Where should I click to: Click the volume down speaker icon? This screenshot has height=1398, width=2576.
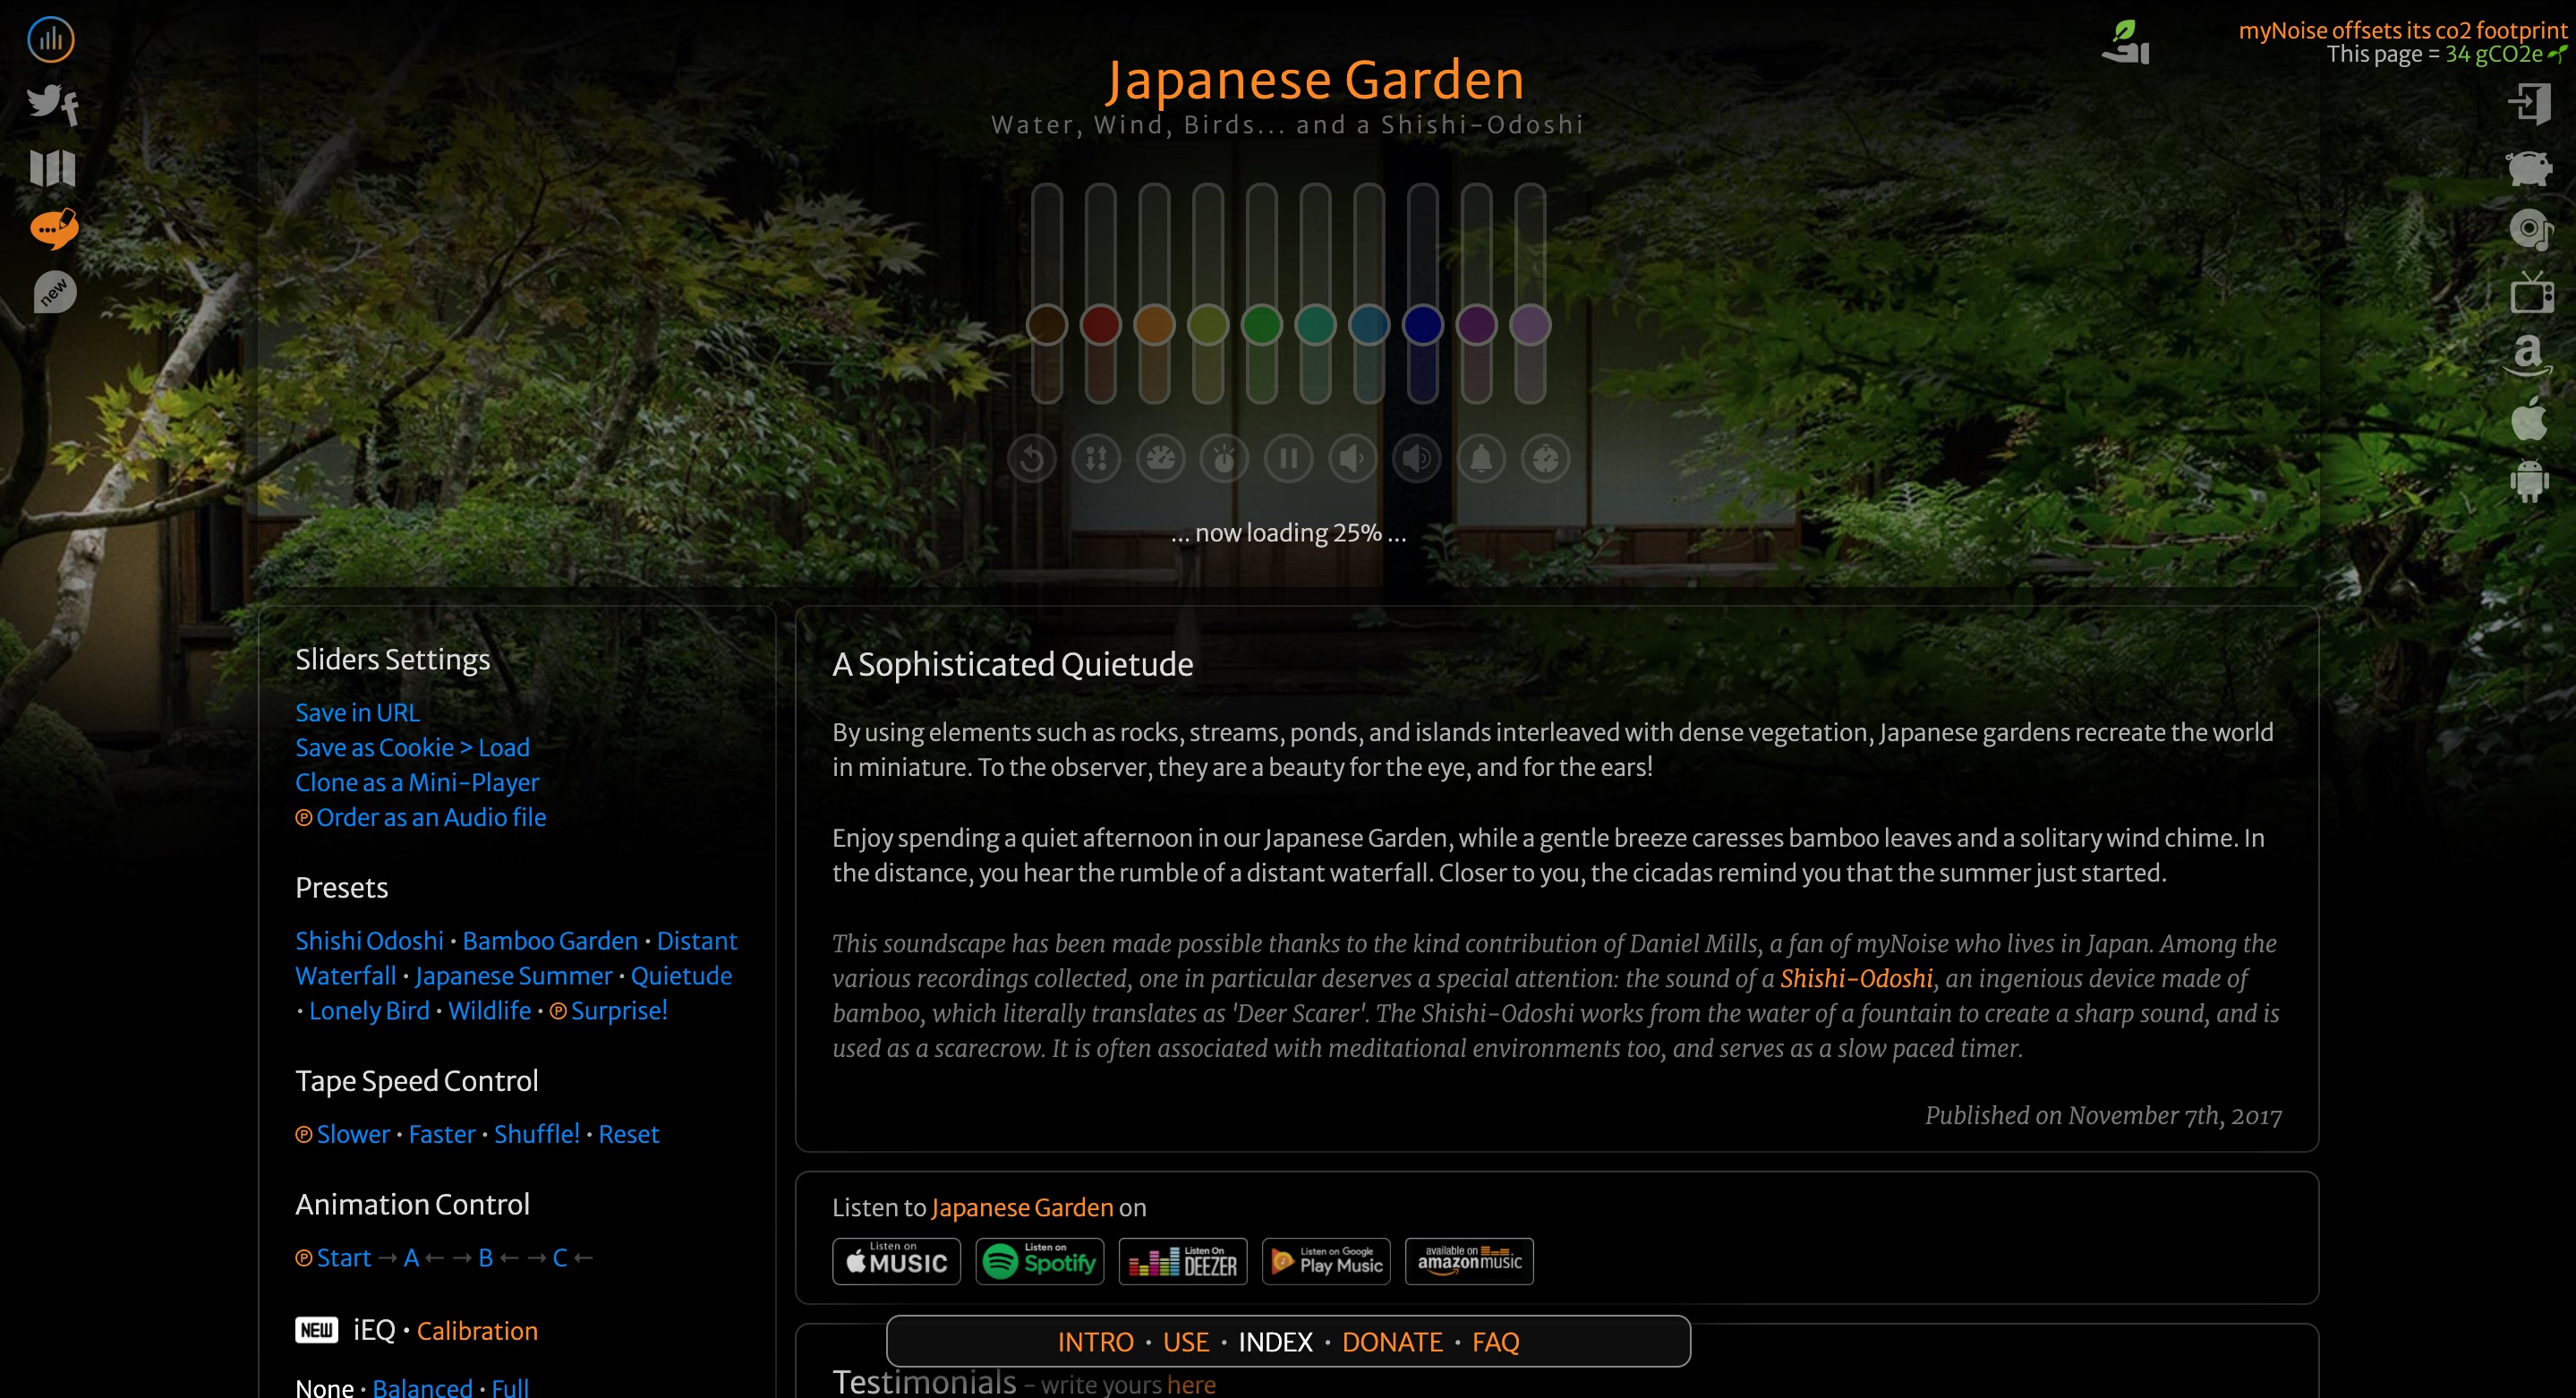click(x=1352, y=459)
